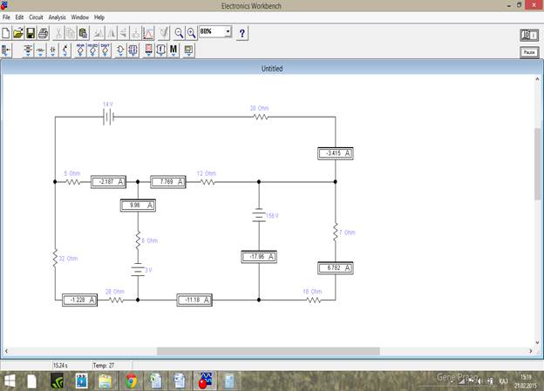The width and height of the screenshot is (544, 391).
Task: Click the Pause simulation button
Action: coord(529,52)
